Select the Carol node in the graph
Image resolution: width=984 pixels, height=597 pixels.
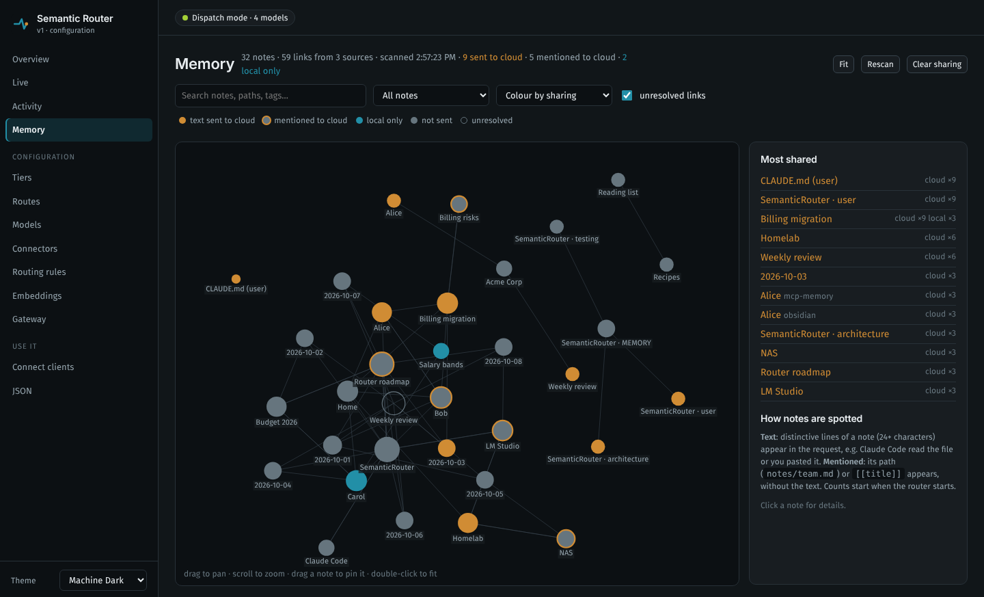point(356,481)
